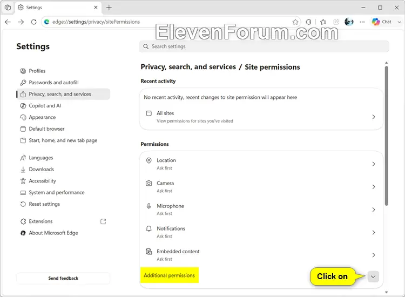The image size is (405, 297).
Task: Open Languages settings
Action: (63, 158)
